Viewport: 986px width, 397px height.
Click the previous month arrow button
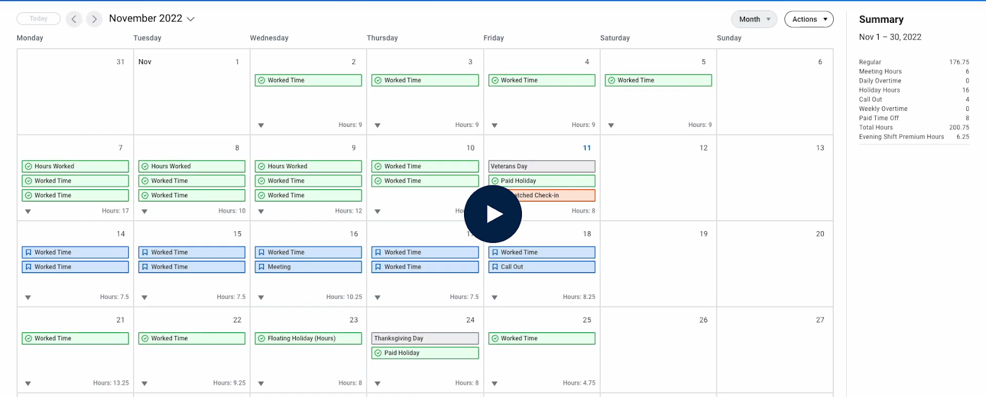pos(74,19)
